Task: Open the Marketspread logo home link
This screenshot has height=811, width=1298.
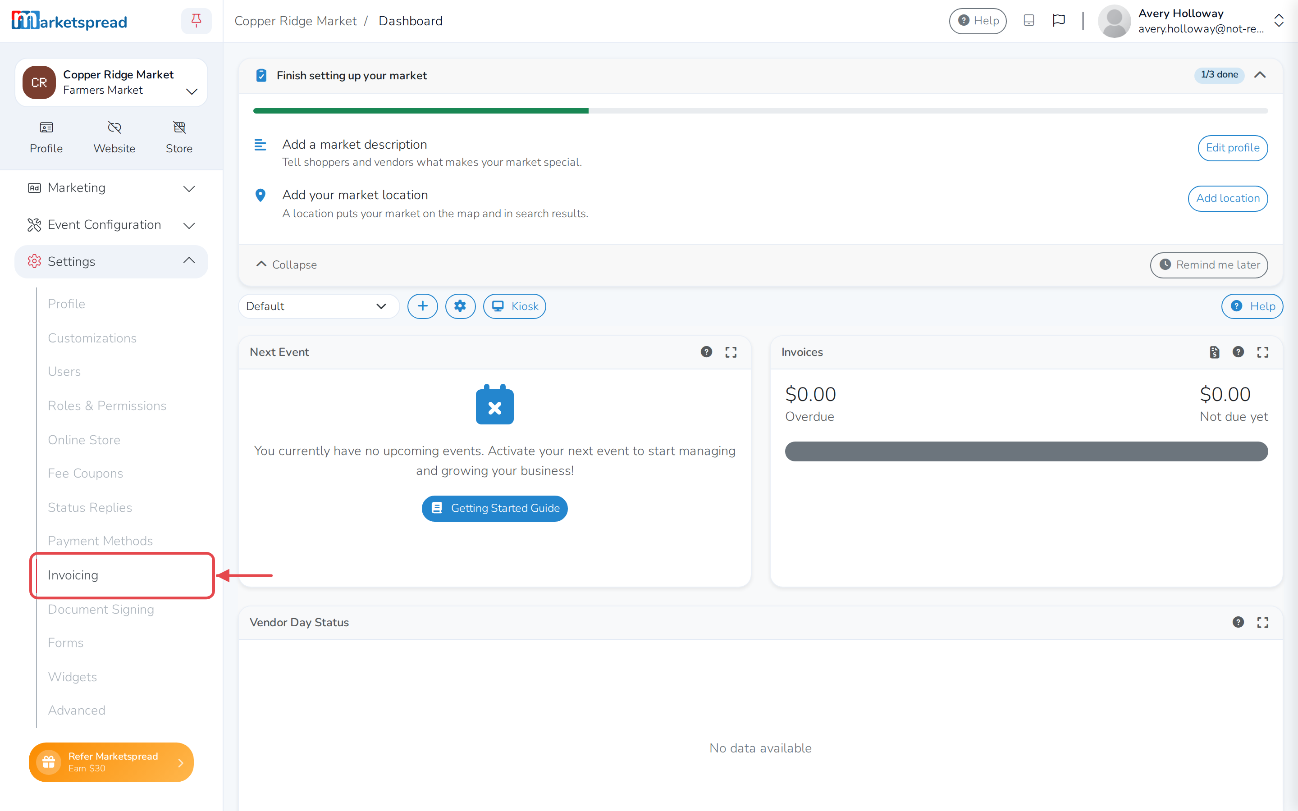Action: tap(69, 21)
